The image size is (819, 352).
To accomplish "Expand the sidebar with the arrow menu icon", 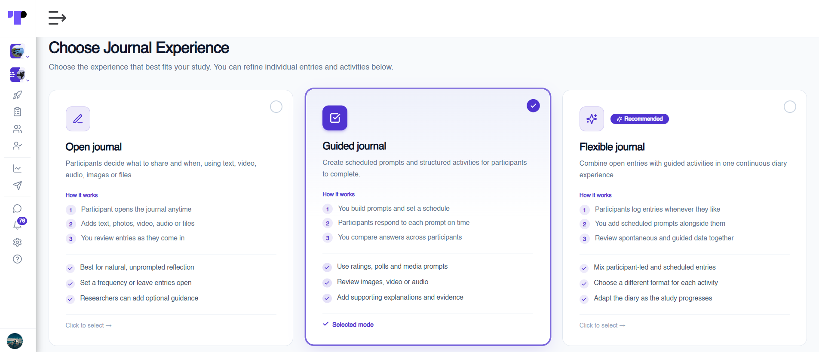I will pos(57,18).
